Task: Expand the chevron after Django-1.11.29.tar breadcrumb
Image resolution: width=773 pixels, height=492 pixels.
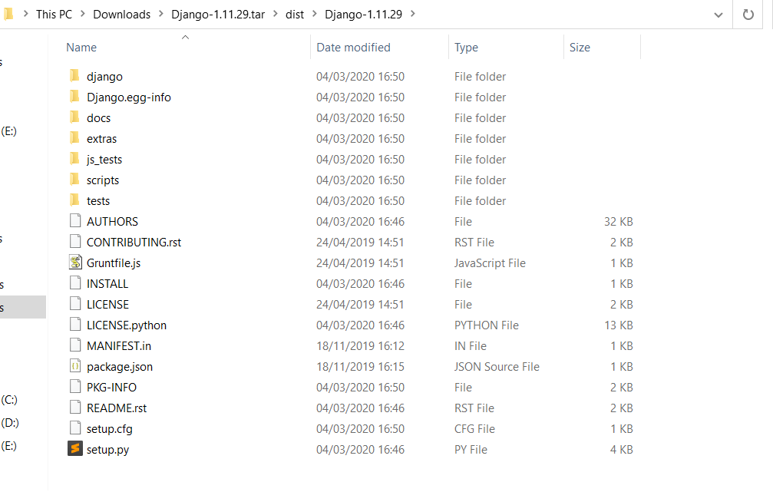Action: (x=275, y=14)
